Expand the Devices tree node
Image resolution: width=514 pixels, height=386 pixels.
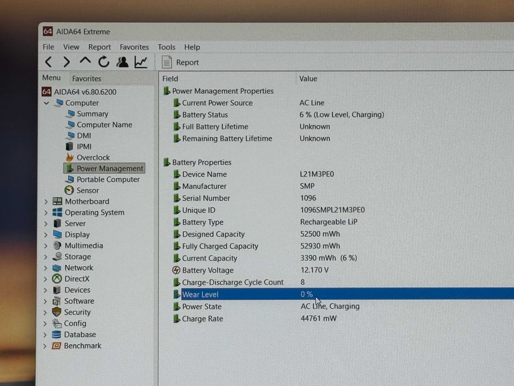tap(46, 290)
